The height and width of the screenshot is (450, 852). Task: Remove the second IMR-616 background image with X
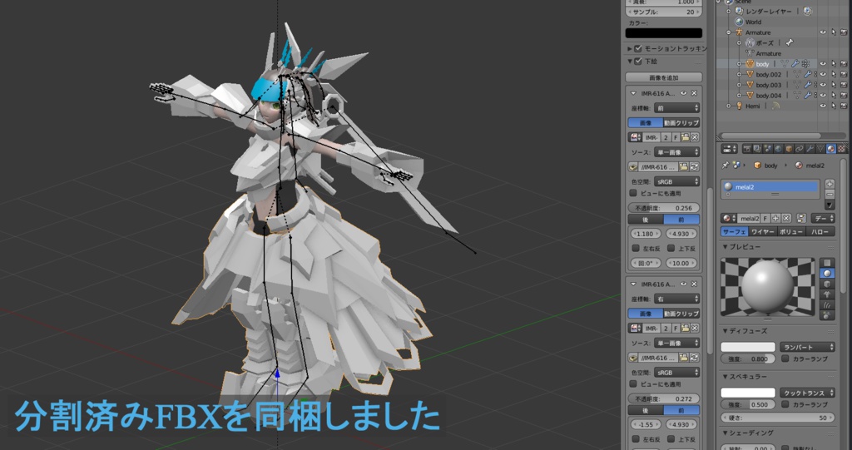(694, 284)
